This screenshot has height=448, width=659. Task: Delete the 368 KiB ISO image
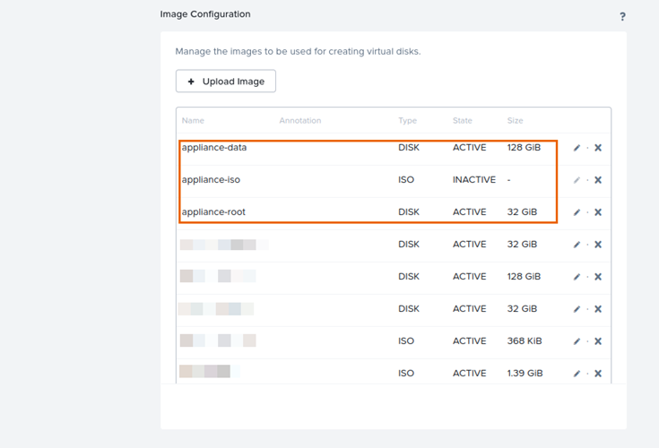pos(598,341)
